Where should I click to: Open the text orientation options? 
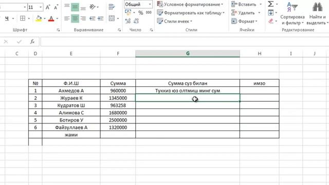pyautogui.click(x=93, y=7)
